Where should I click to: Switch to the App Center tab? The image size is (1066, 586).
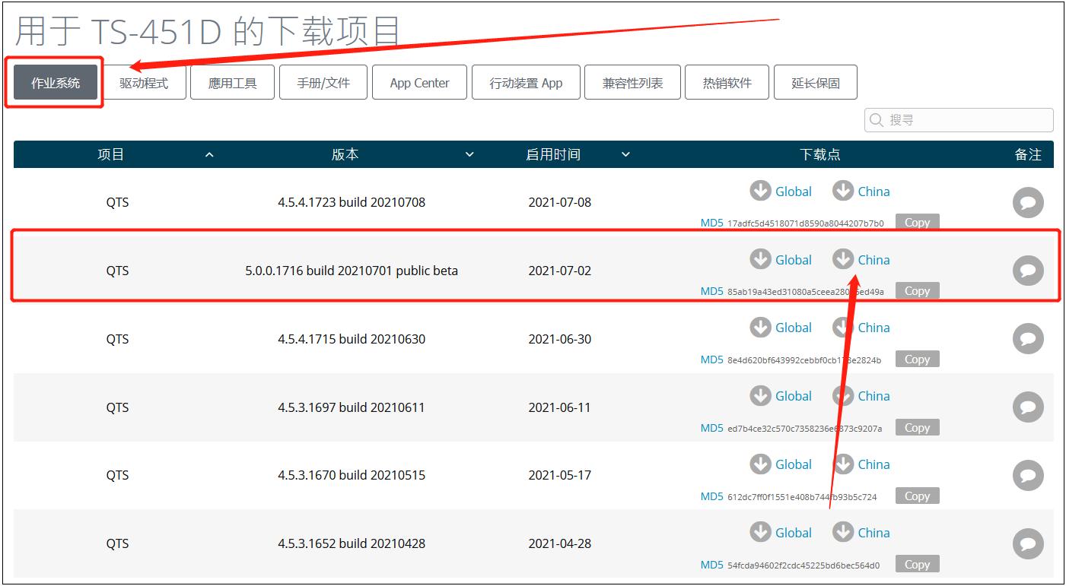(x=418, y=82)
